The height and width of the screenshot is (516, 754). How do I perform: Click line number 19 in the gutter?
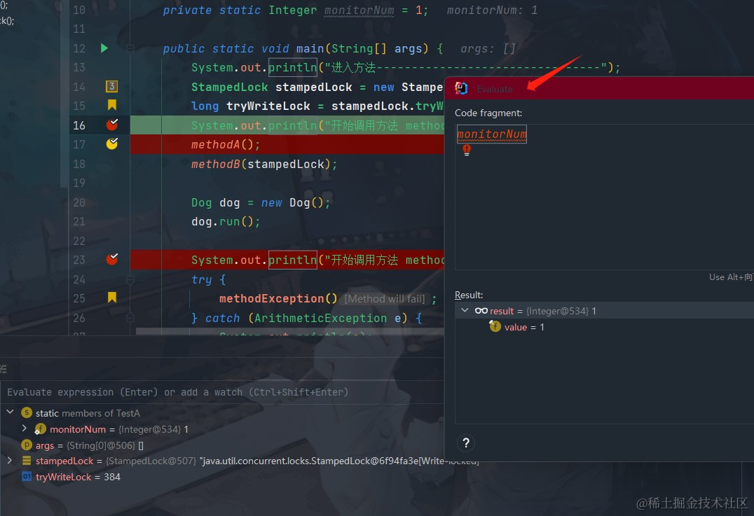pyautogui.click(x=79, y=183)
